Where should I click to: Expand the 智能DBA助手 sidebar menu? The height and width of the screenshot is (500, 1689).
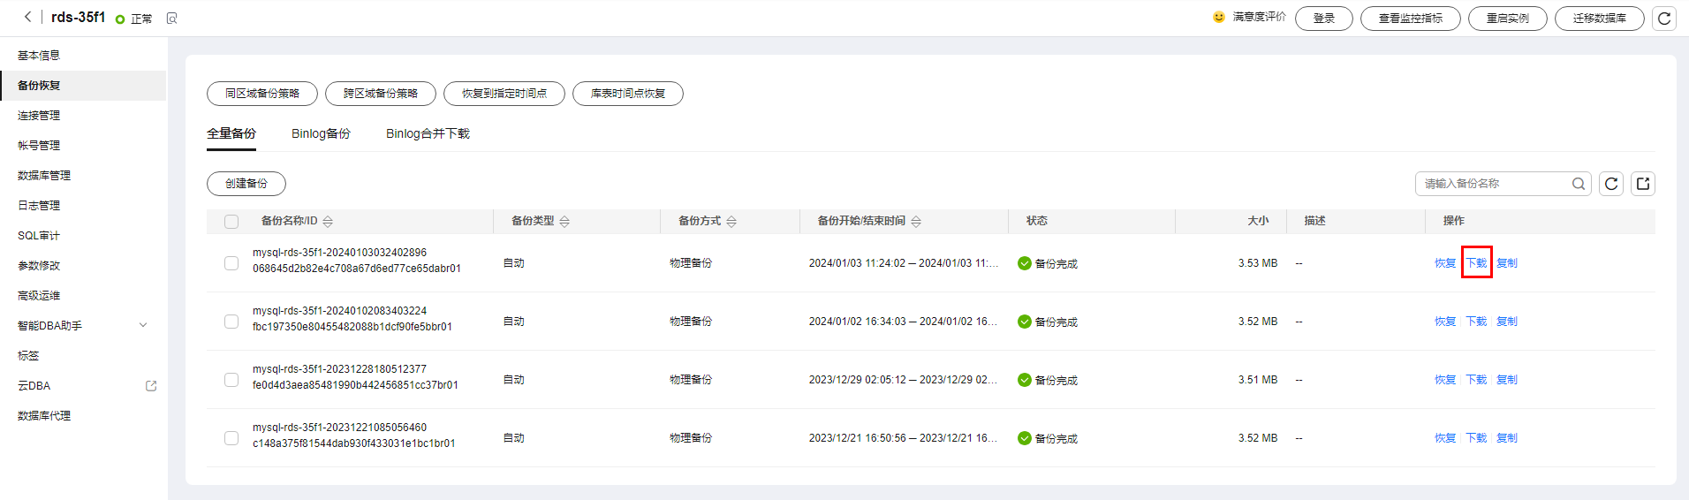pos(143,326)
